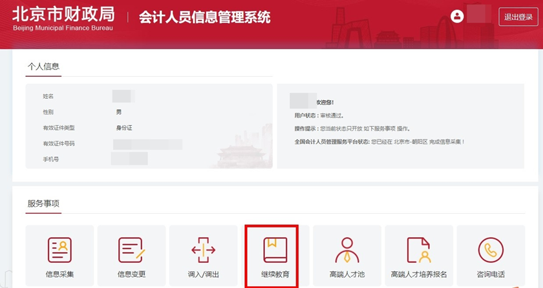Click the 高端人才培养报名 text label

[419, 274]
